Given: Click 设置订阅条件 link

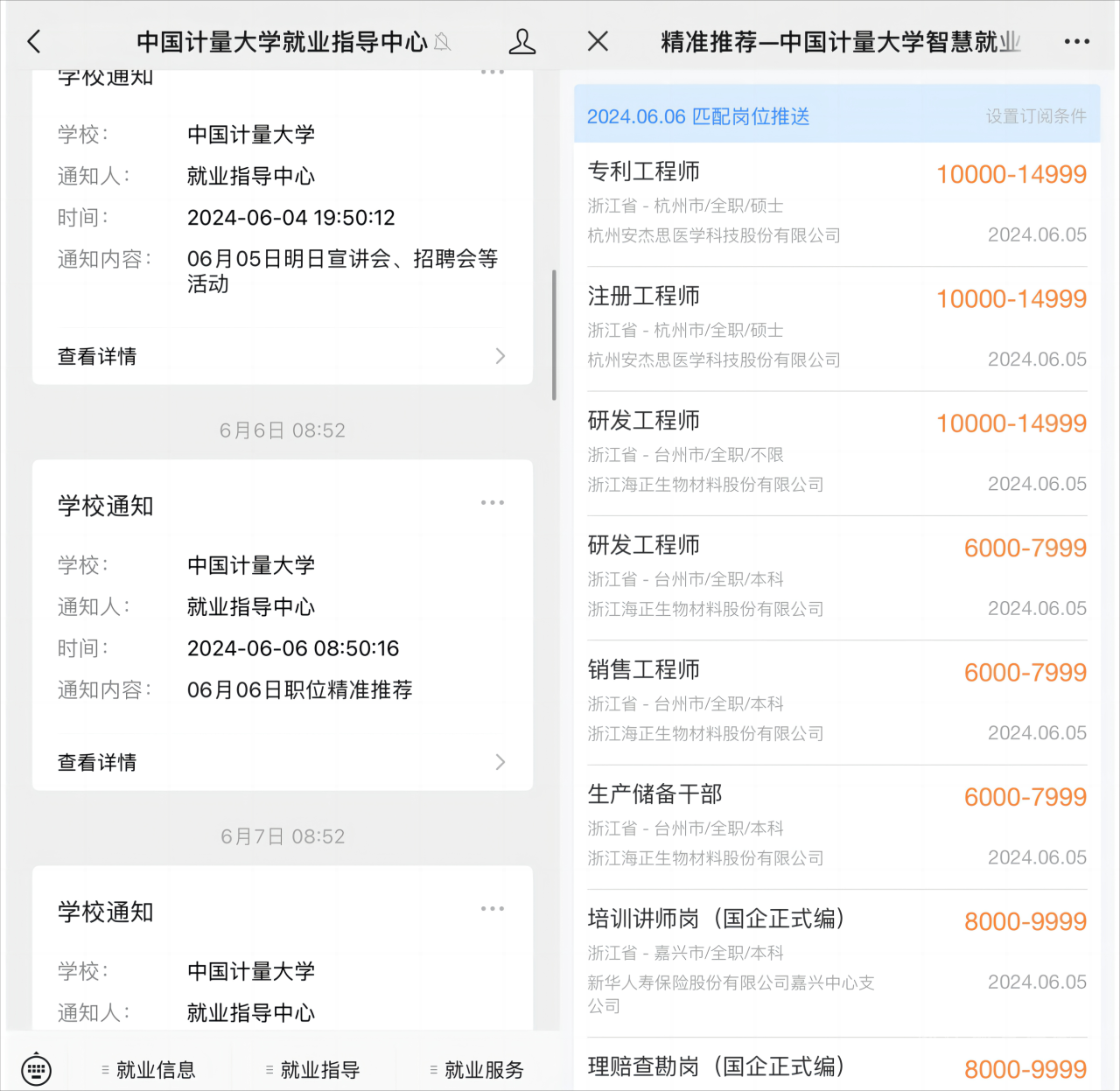Looking at the screenshot, I should [x=1036, y=116].
